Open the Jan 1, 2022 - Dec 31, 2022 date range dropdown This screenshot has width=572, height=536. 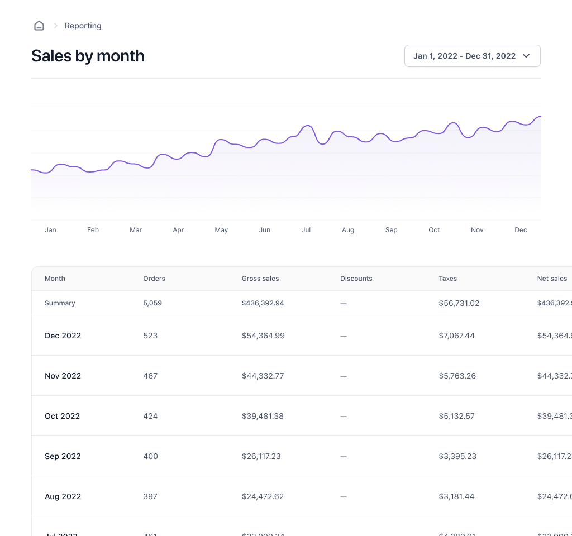click(473, 56)
